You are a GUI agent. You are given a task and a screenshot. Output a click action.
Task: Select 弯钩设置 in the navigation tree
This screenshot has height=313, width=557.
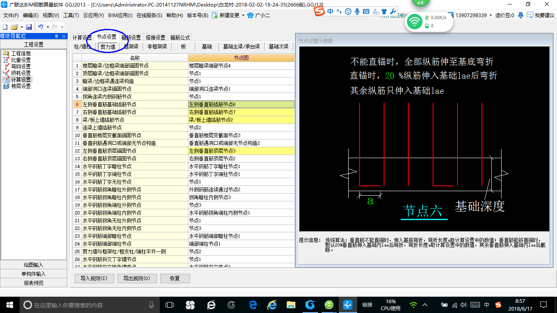click(x=21, y=66)
